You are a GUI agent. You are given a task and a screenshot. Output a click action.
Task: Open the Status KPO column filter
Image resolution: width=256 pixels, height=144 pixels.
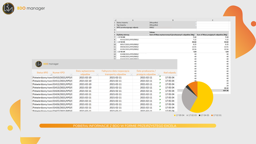pos(51,74)
